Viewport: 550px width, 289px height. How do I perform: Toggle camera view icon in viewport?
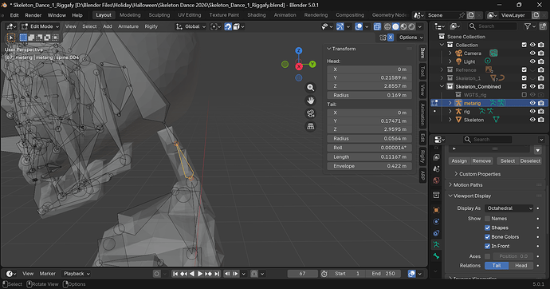[x=310, y=113]
